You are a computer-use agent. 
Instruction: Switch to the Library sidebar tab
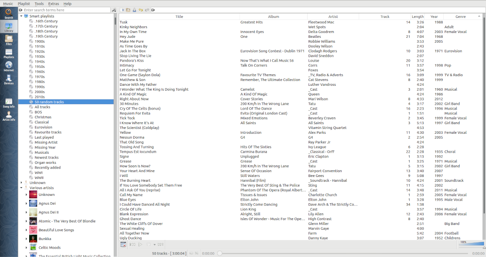pos(9,27)
